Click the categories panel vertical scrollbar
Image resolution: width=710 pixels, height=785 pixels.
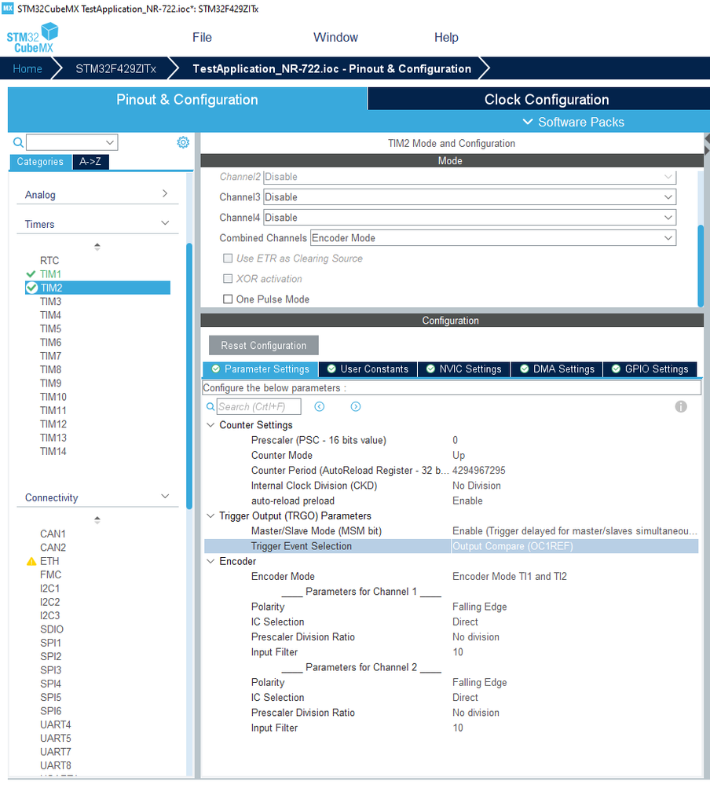189,376
